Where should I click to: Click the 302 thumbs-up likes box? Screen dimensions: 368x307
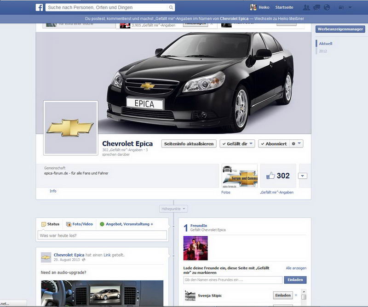pyautogui.click(x=278, y=176)
